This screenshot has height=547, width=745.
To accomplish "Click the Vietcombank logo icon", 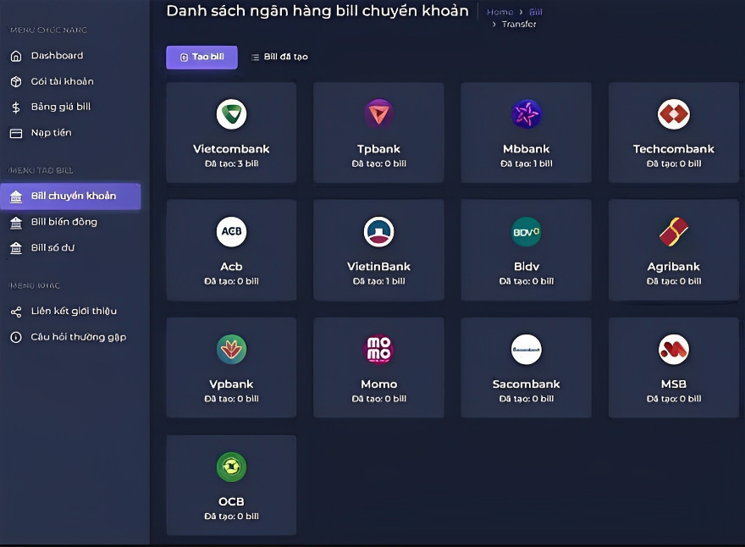I will 231,114.
